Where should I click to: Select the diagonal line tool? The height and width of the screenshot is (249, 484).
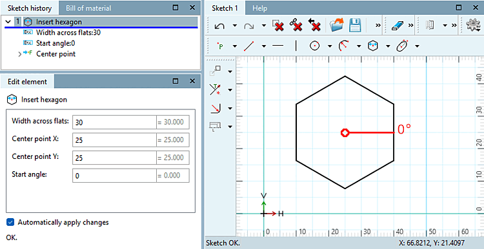pyautogui.click(x=249, y=46)
